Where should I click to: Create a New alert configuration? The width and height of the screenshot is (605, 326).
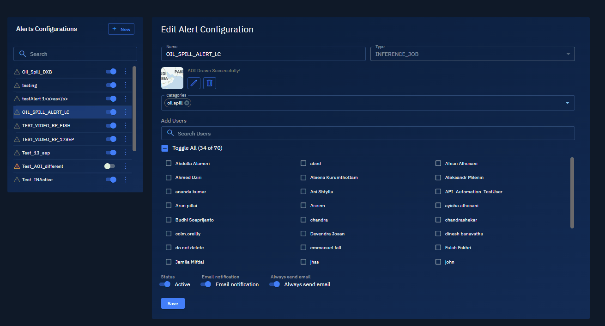coord(121,29)
